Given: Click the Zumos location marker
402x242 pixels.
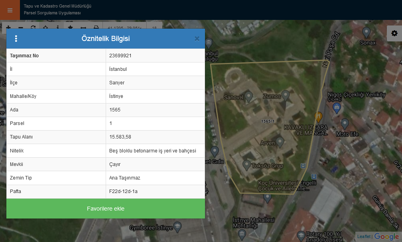Looking at the screenshot, I should tap(285, 95).
